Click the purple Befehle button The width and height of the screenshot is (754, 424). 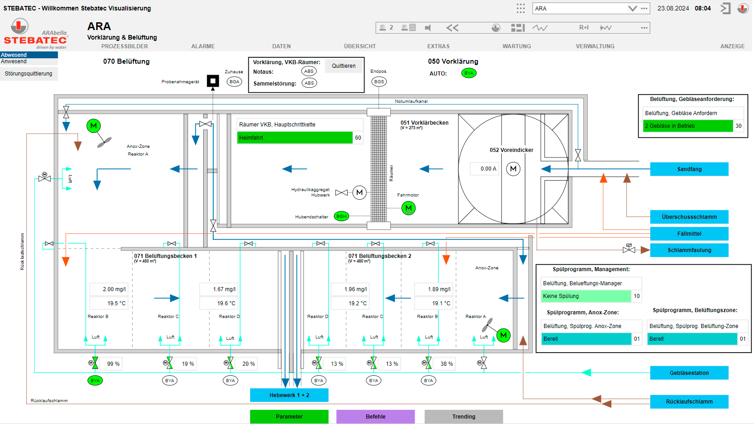coord(375,416)
